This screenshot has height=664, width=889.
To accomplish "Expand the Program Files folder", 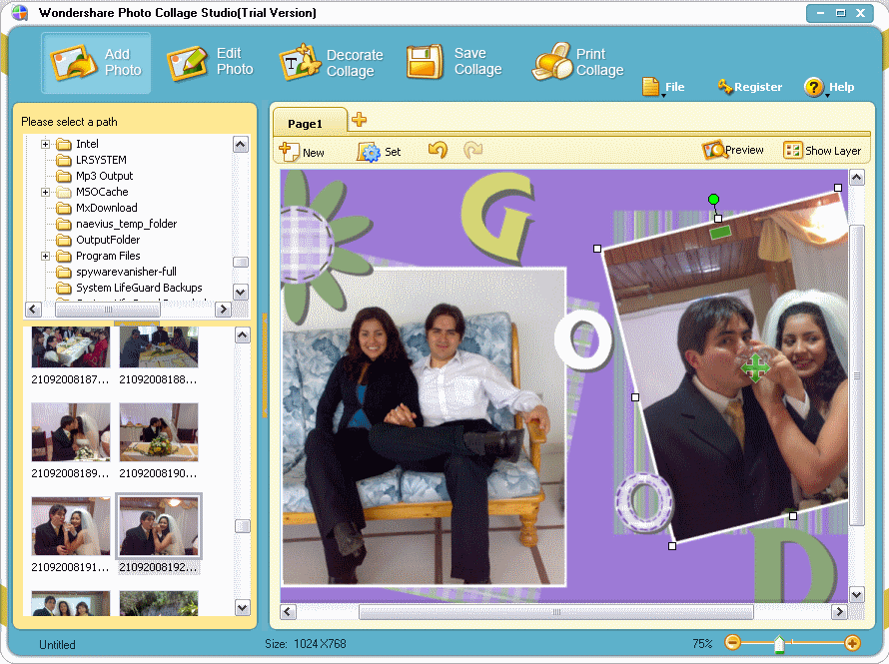I will pos(44,256).
